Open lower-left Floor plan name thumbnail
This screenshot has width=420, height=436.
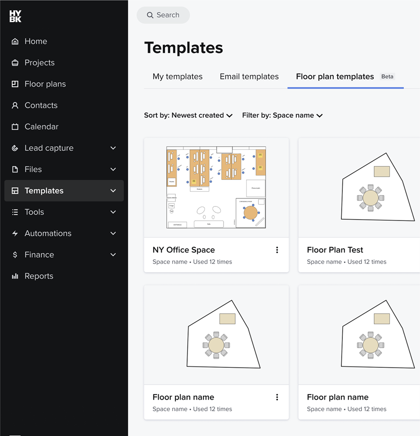216,335
